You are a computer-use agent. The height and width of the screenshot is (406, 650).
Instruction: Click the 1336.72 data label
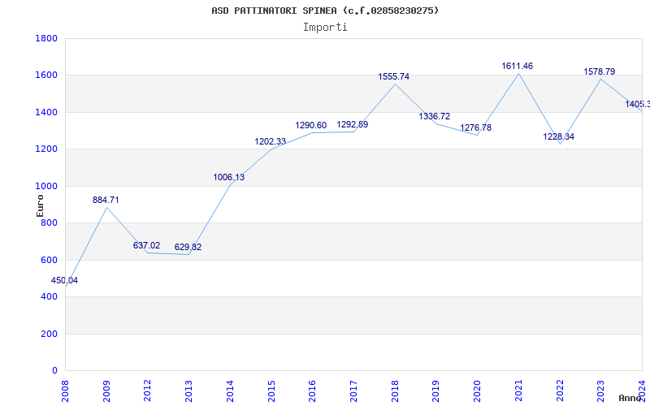click(435, 116)
